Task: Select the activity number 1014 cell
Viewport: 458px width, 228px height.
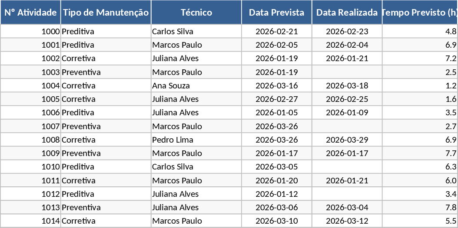Action: pos(30,221)
